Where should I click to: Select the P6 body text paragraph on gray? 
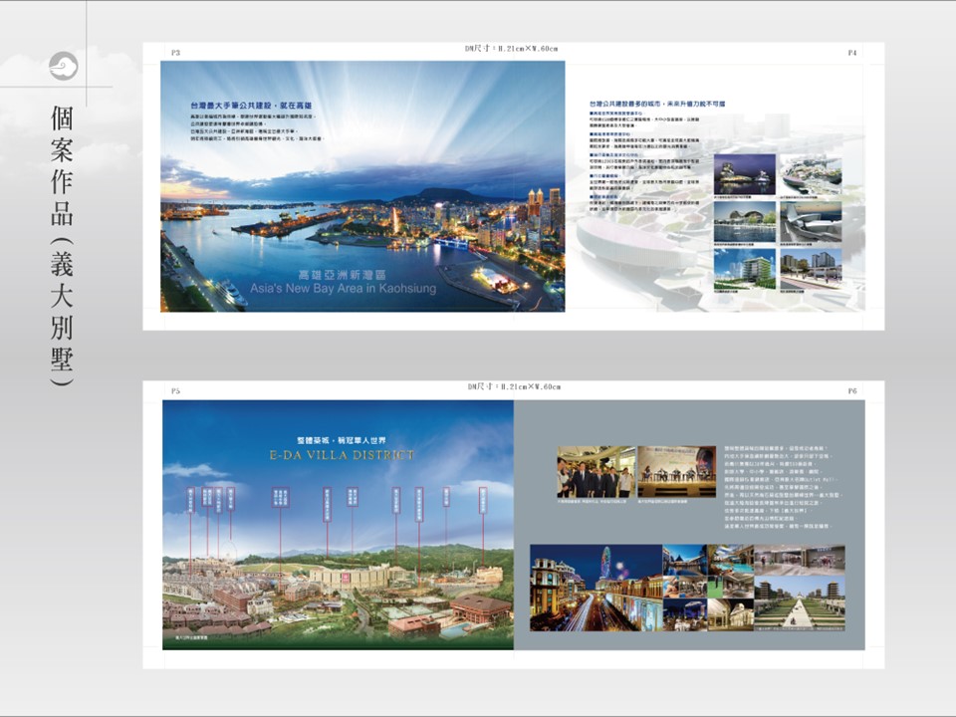784,487
